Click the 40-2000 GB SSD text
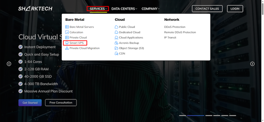 [x=38, y=76]
